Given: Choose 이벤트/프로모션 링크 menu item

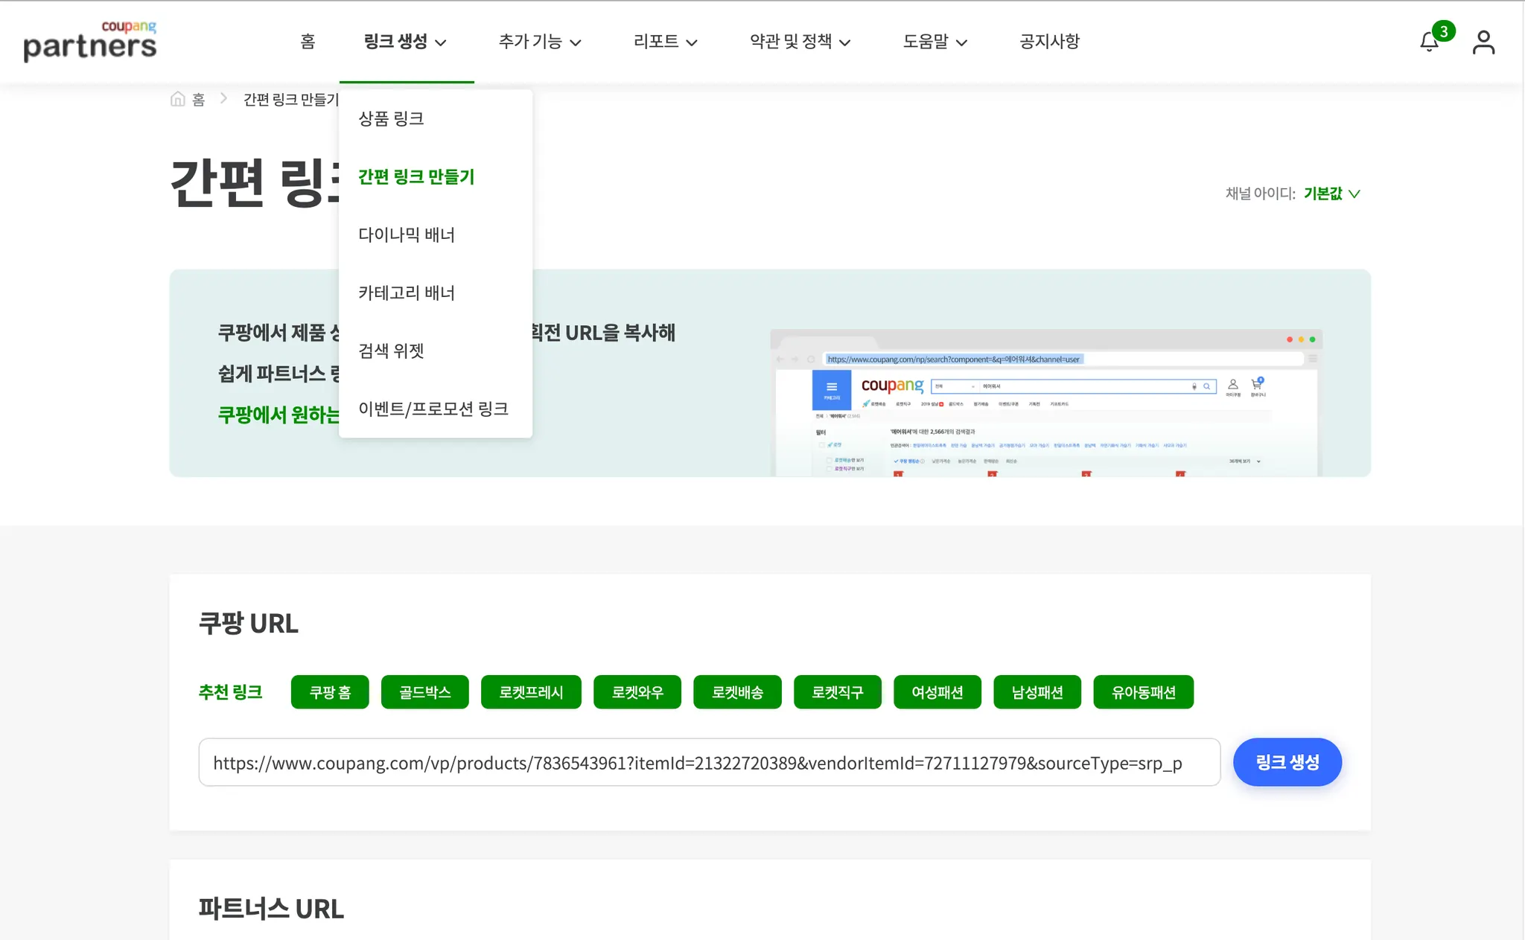Looking at the screenshot, I should [433, 409].
